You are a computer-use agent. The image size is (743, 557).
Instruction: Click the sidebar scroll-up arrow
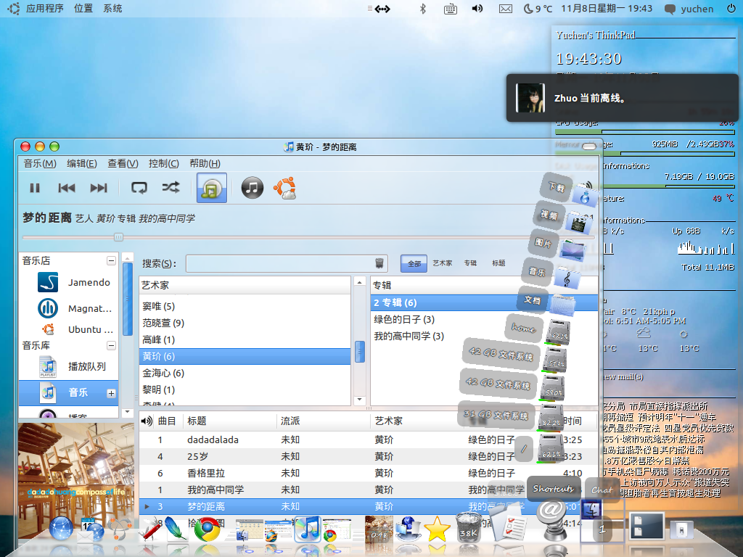click(127, 257)
